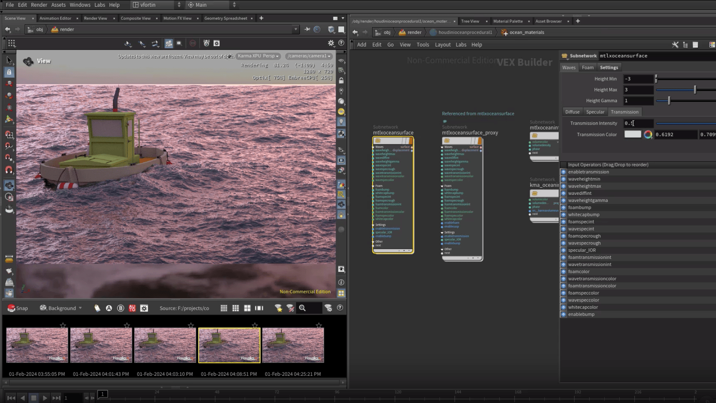Click the mtlxoceansurface_proxy node icon
Screen dimensions: 716x403
point(447,141)
